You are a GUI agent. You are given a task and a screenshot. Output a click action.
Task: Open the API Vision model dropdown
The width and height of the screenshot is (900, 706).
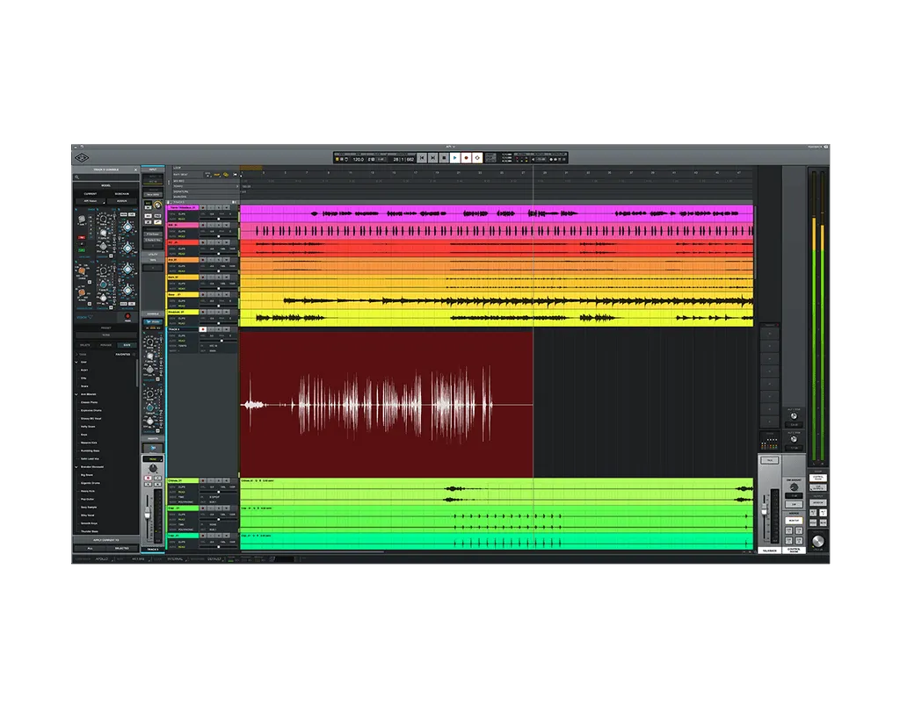pyautogui.click(x=91, y=201)
